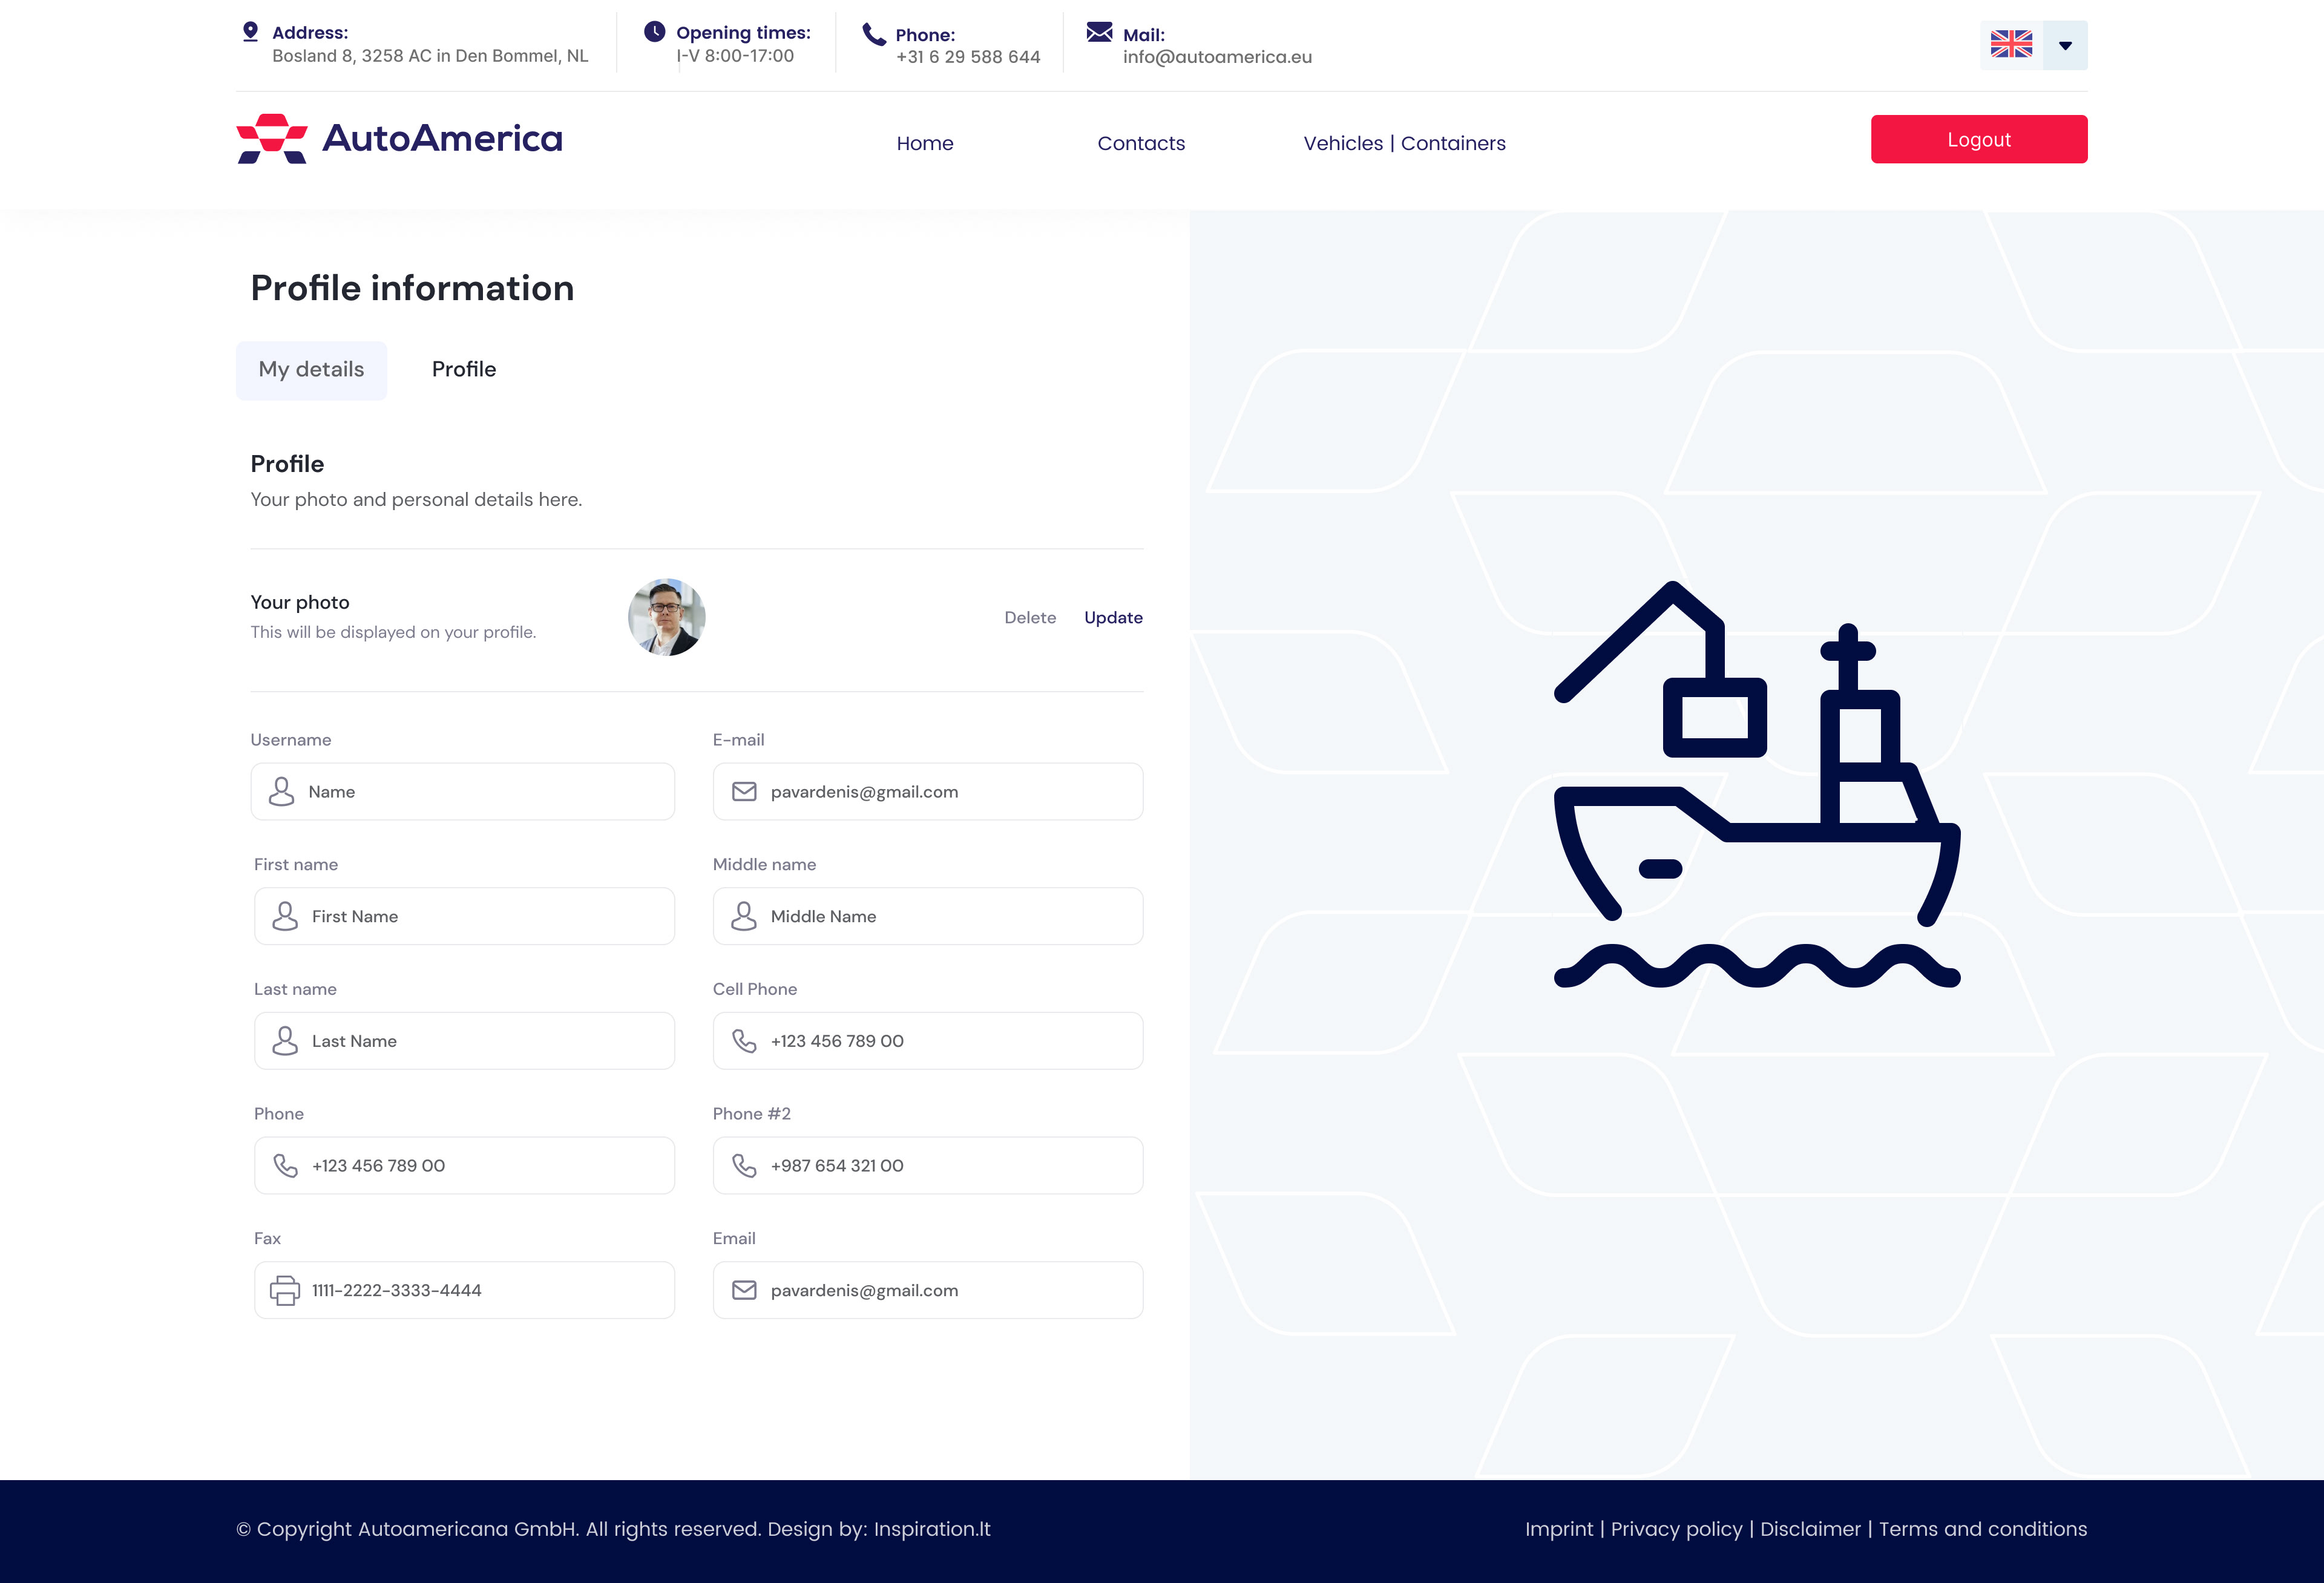
Task: Click Delete photo link
Action: pos(1029,618)
